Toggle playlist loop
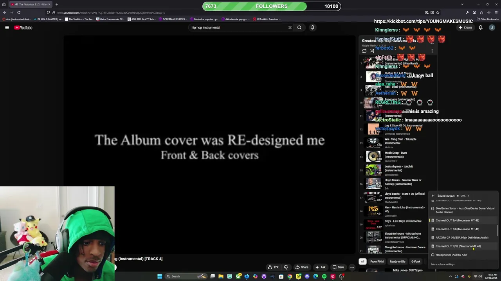Screen dimensions: 501x281 [364, 51]
